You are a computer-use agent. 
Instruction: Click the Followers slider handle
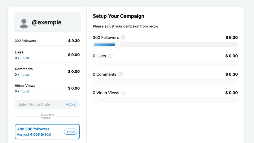tap(118, 45)
